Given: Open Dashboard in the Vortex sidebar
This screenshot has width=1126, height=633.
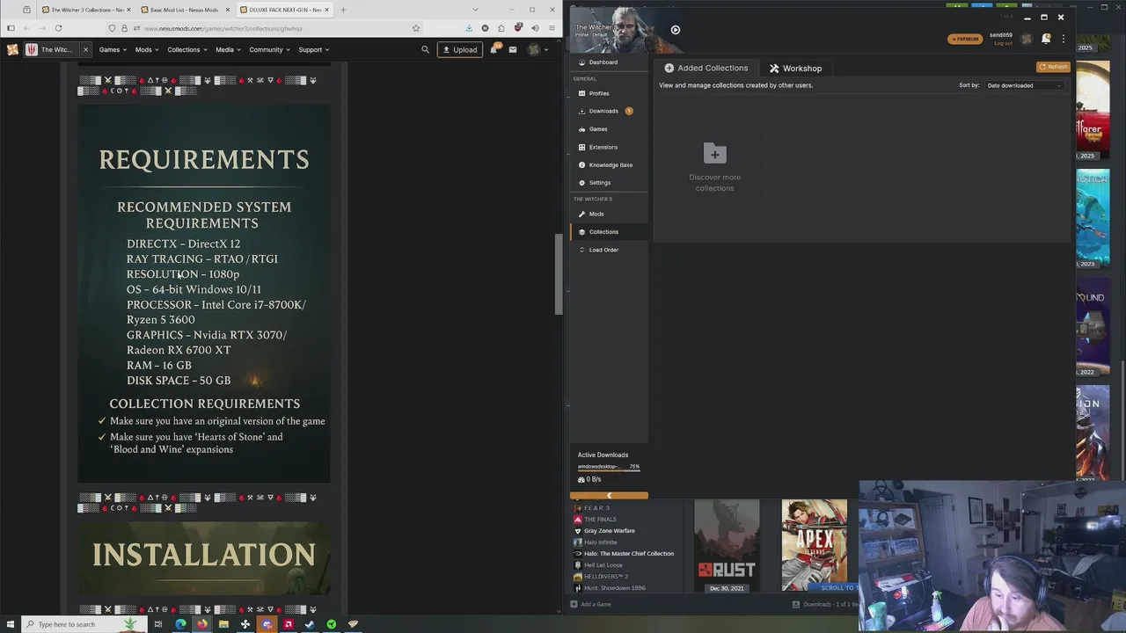Looking at the screenshot, I should pos(609,62).
